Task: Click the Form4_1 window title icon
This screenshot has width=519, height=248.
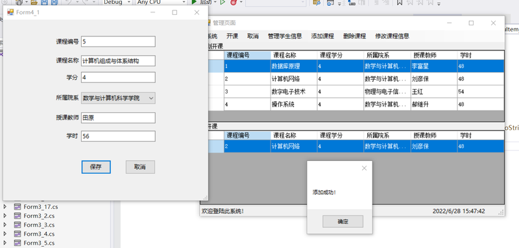Action: [x=10, y=12]
